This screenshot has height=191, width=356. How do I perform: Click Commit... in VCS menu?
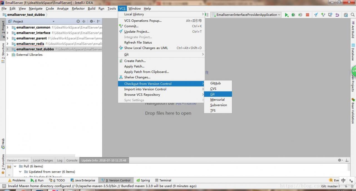pos(161,26)
